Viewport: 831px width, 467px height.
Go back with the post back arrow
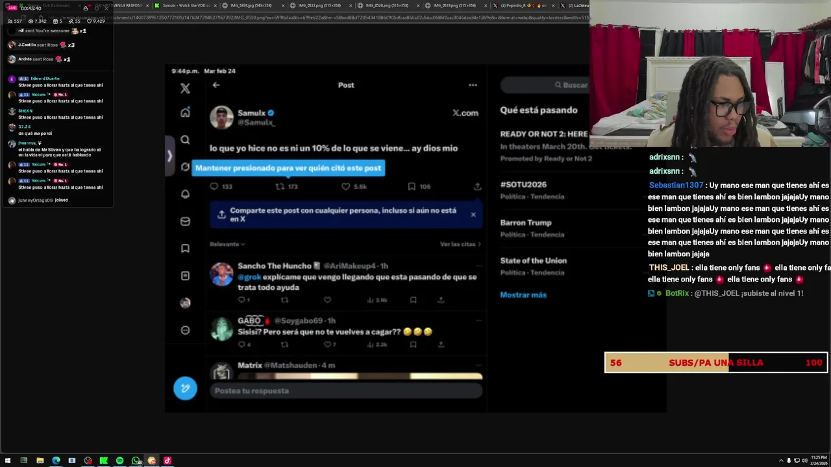[216, 85]
